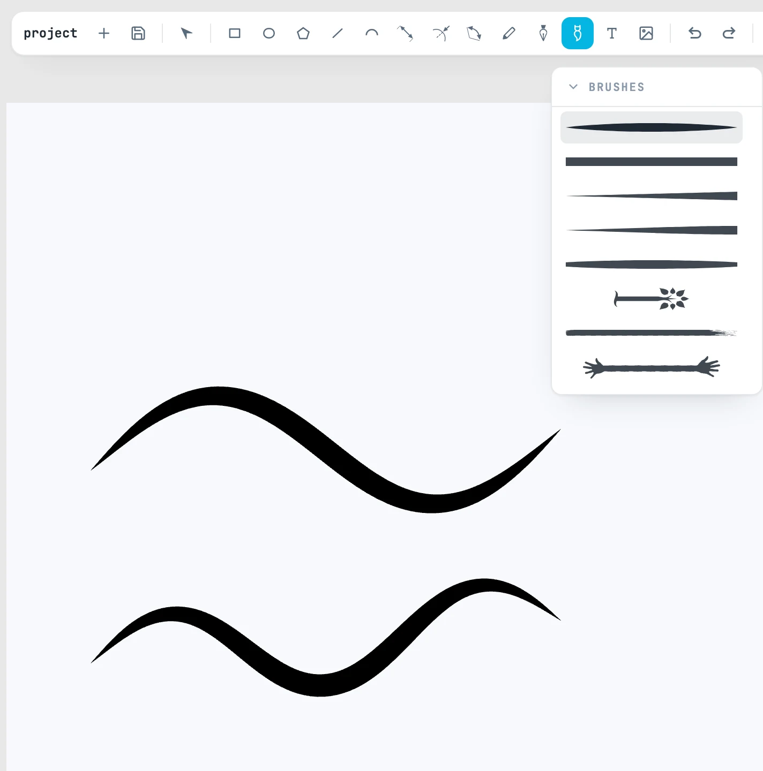
Task: Click the plus icon to add new
Action: tap(104, 33)
